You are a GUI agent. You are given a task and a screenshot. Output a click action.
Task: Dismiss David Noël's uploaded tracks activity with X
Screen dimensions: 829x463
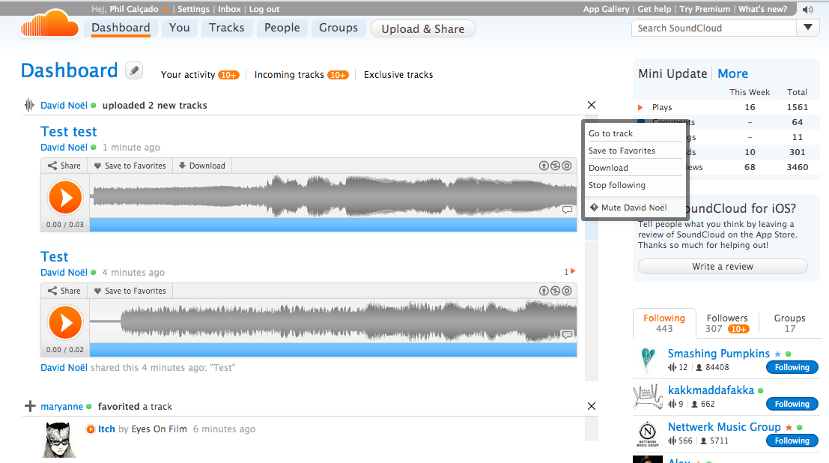coord(592,105)
